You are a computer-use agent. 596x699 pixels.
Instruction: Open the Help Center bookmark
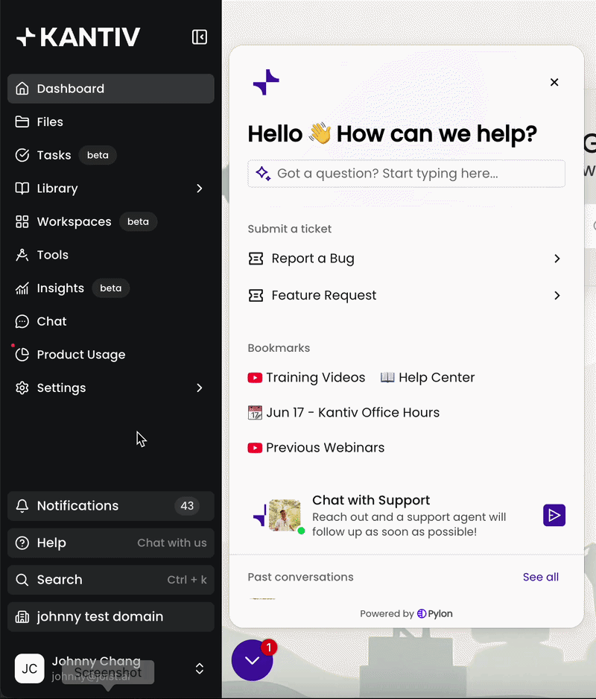[428, 378]
